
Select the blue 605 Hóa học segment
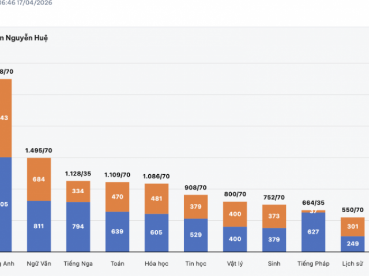pyautogui.click(x=156, y=233)
